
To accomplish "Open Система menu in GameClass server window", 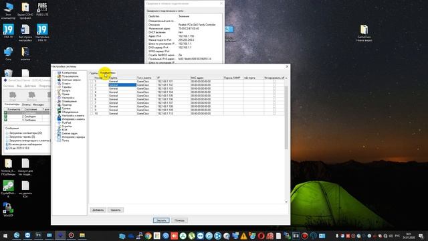I will tap(9, 86).
